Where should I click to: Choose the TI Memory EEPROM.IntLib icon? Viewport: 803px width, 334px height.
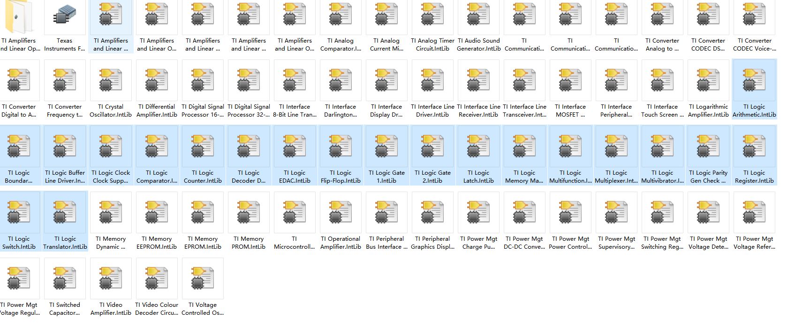coord(157,212)
